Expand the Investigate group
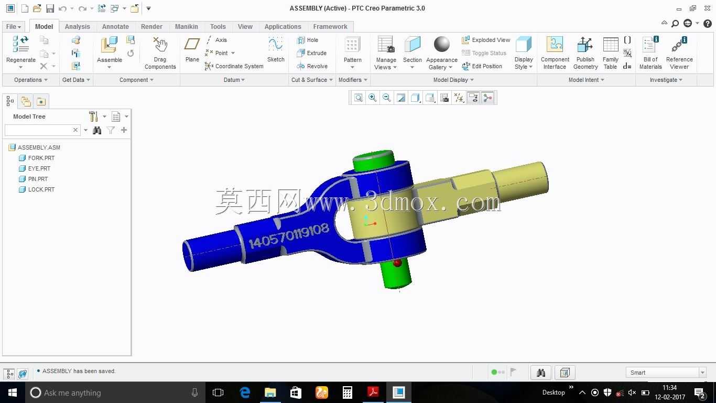Screen dimensions: 716x403 666,80
